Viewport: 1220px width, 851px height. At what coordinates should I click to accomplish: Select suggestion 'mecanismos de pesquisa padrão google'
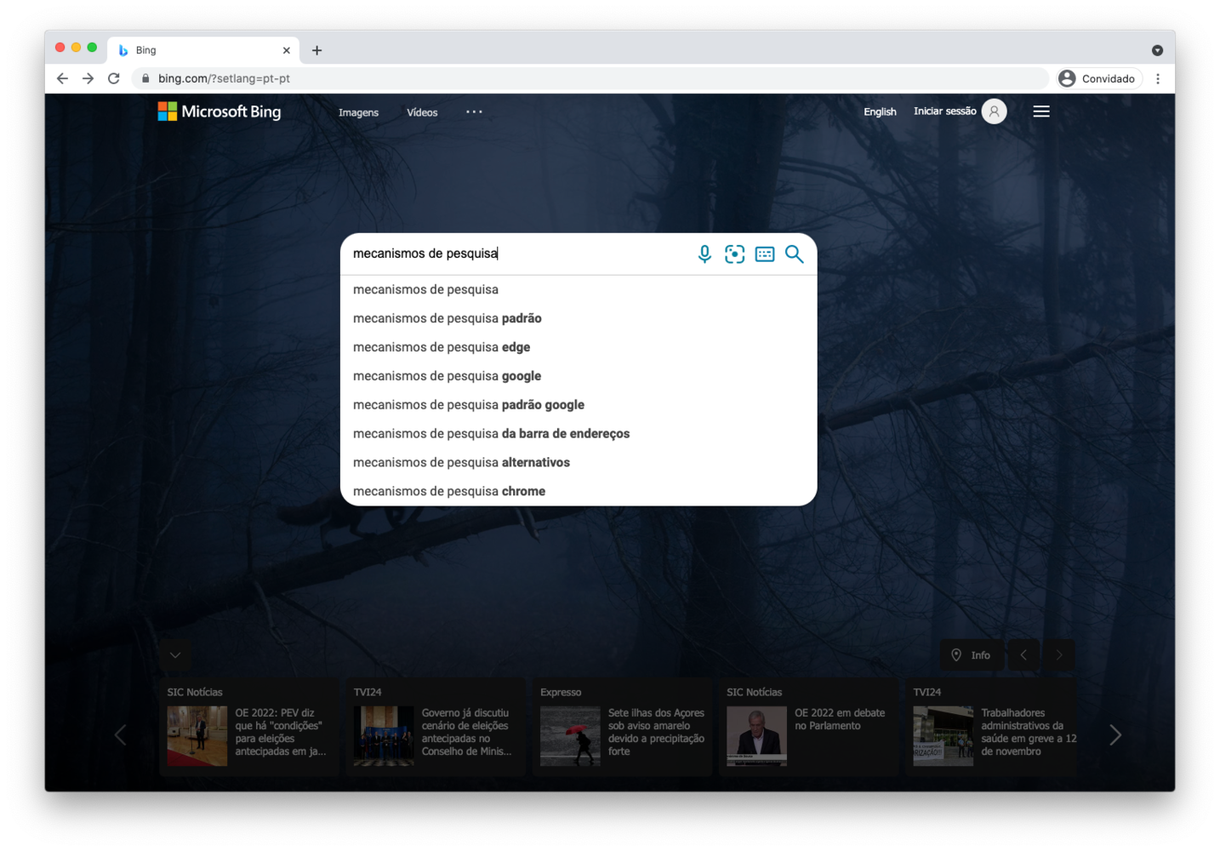[579, 405]
